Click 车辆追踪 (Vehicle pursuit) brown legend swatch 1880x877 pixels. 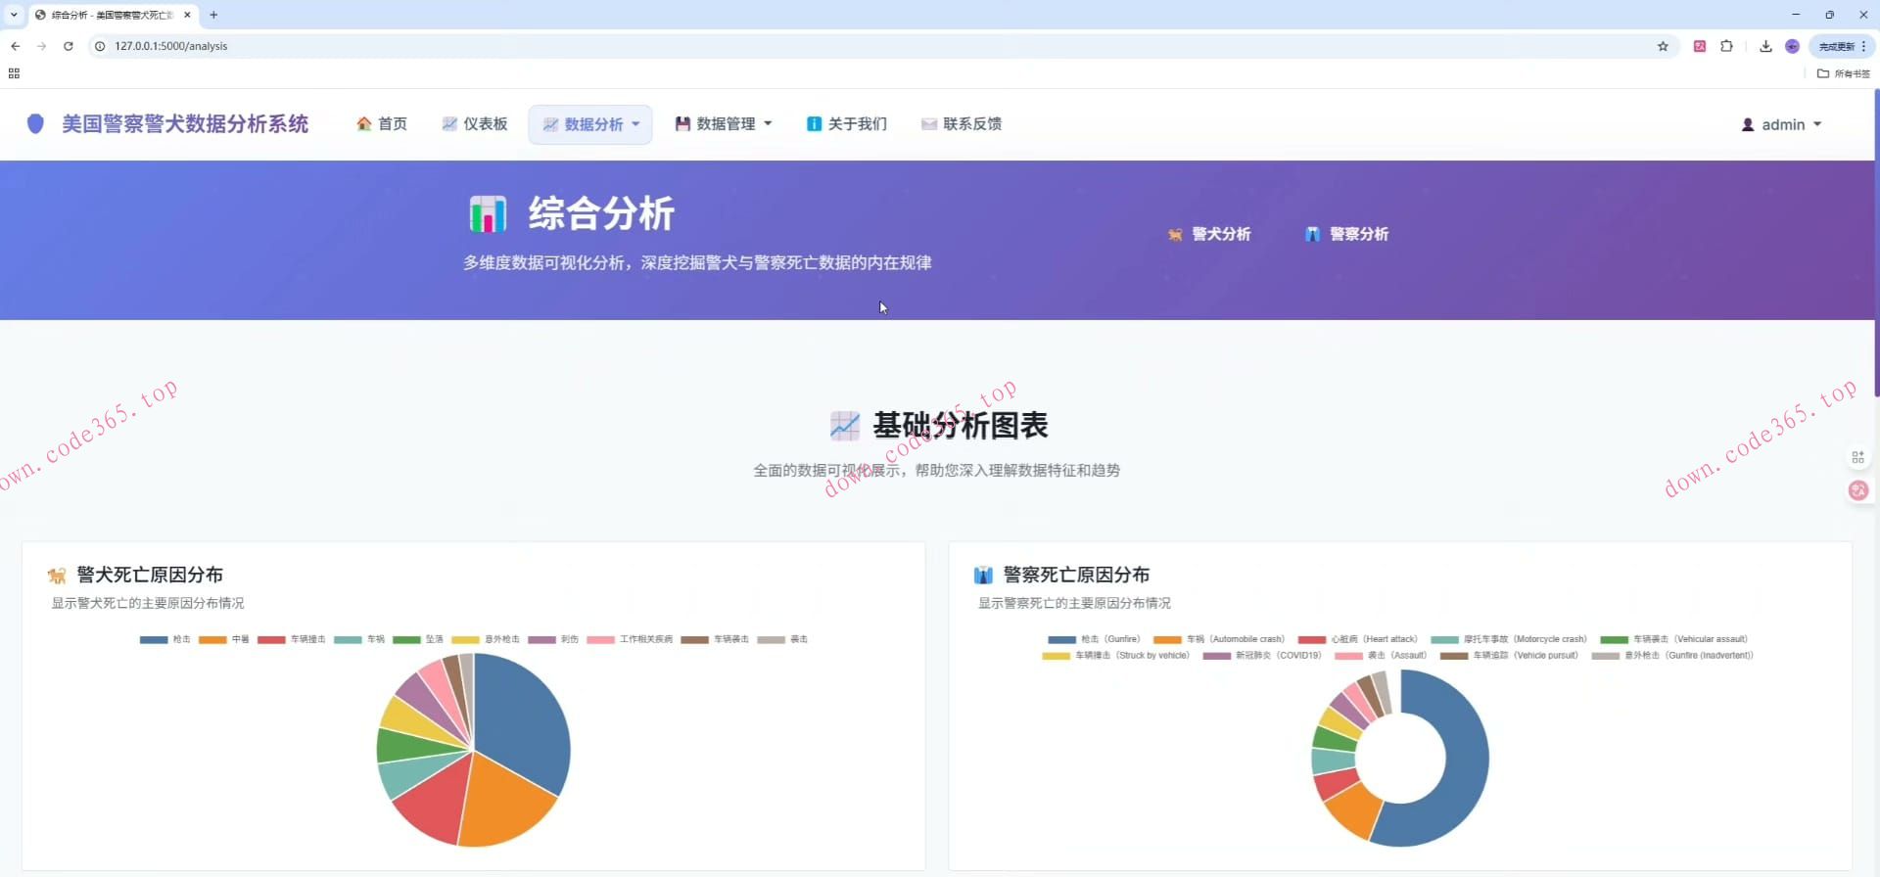click(1454, 656)
